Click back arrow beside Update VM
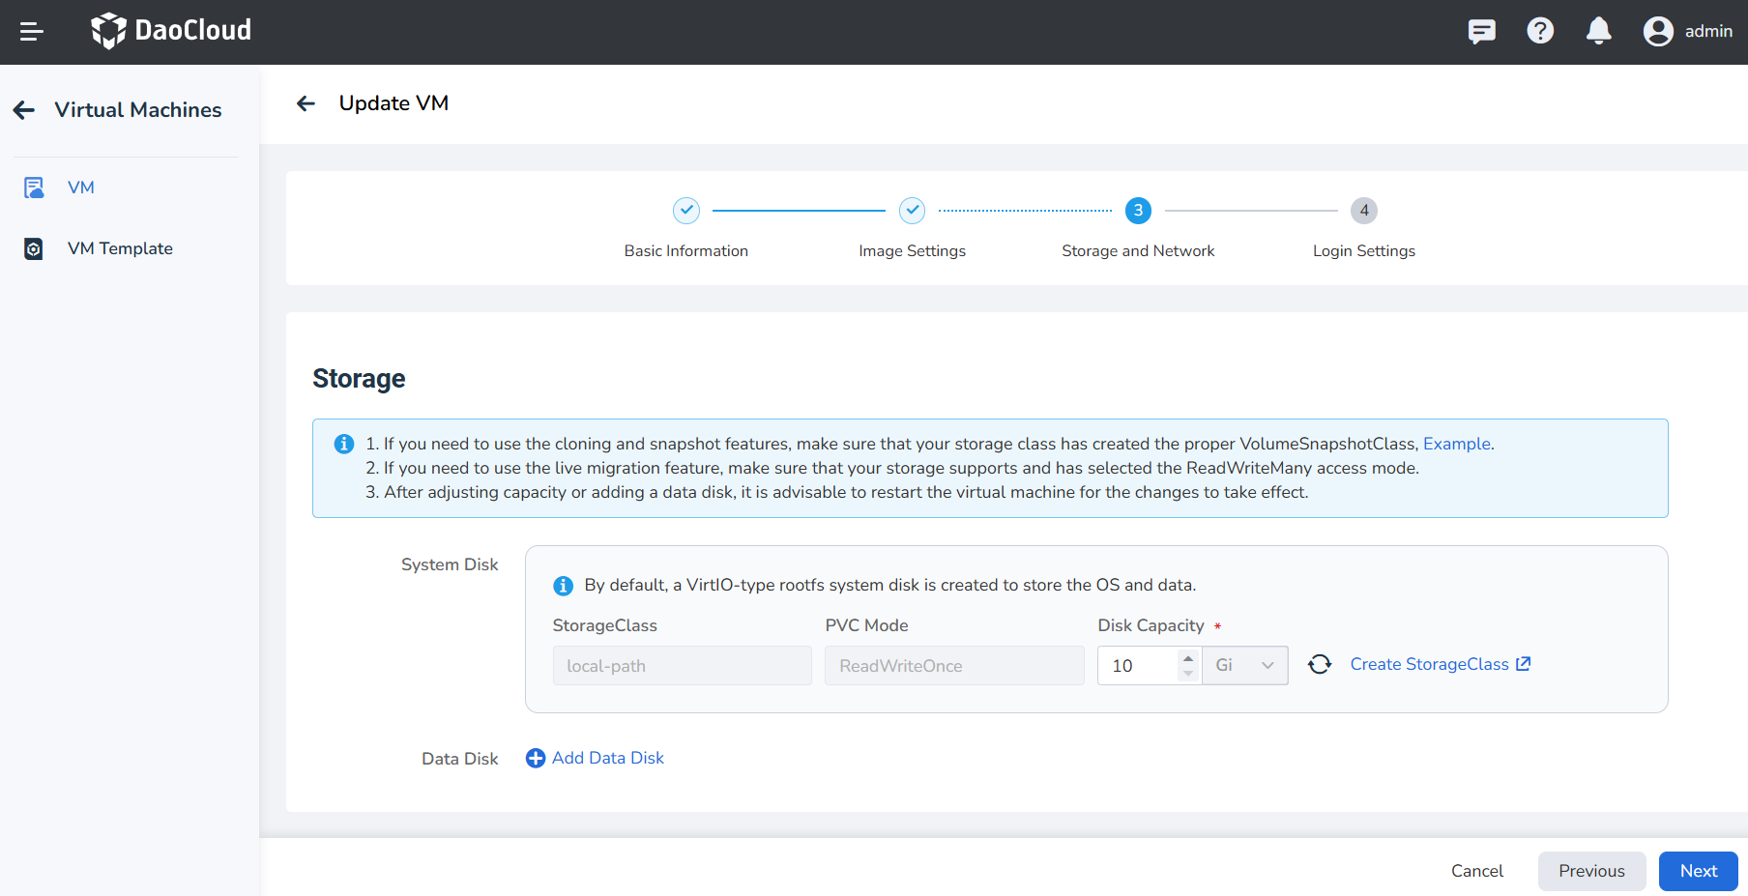This screenshot has height=896, width=1748. coord(306,103)
